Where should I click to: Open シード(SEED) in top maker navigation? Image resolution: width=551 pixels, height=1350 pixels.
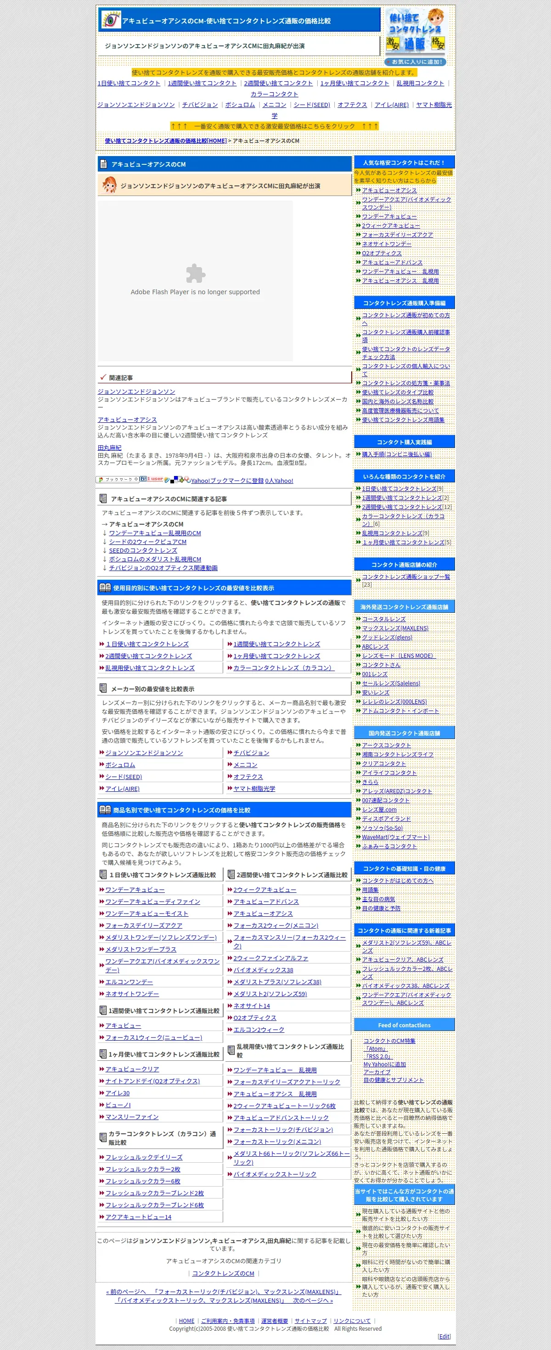pos(311,104)
